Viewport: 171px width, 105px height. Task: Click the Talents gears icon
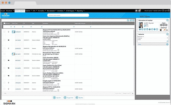[164, 24]
